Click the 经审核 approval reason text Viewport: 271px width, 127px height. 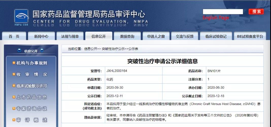(x=182, y=117)
